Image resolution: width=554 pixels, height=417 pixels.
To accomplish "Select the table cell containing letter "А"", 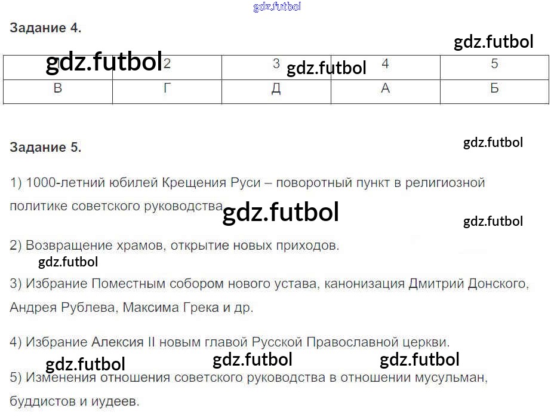I will (385, 90).
